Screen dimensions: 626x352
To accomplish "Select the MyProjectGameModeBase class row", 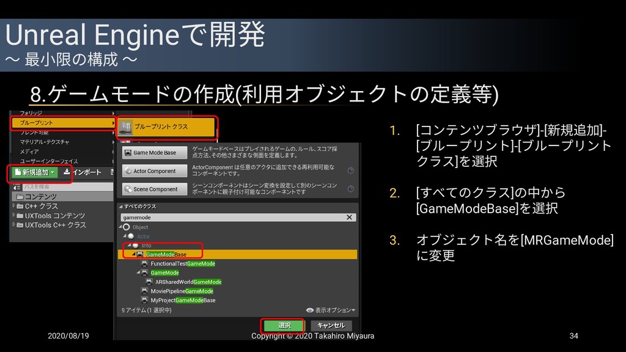I will tap(238, 300).
